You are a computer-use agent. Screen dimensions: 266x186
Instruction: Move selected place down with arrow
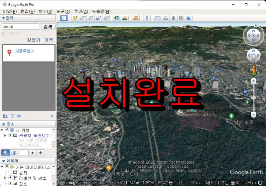(41, 153)
